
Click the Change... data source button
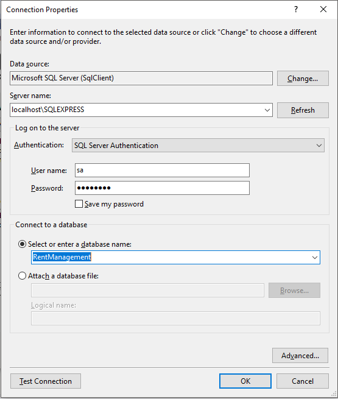303,79
